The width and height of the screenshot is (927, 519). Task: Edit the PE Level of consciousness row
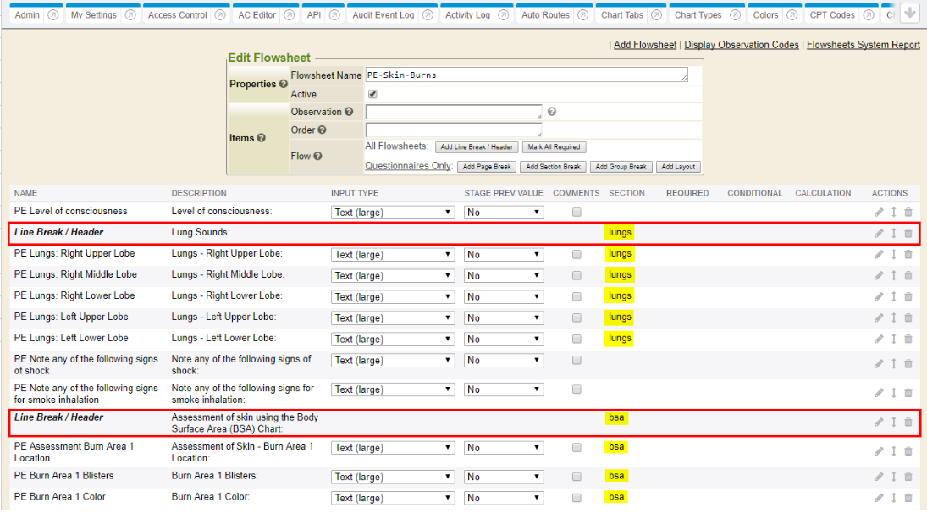point(879,212)
